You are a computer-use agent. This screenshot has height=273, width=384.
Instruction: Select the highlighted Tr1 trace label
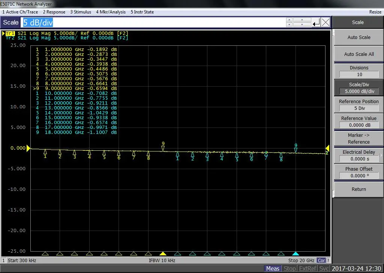[x=10, y=33]
